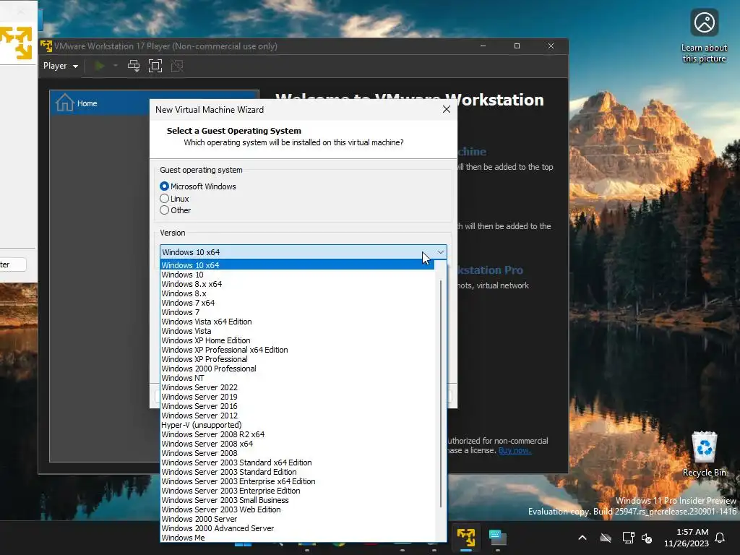Choose Windows Server 2012
Viewport: 740px width, 555px height.
297,416
